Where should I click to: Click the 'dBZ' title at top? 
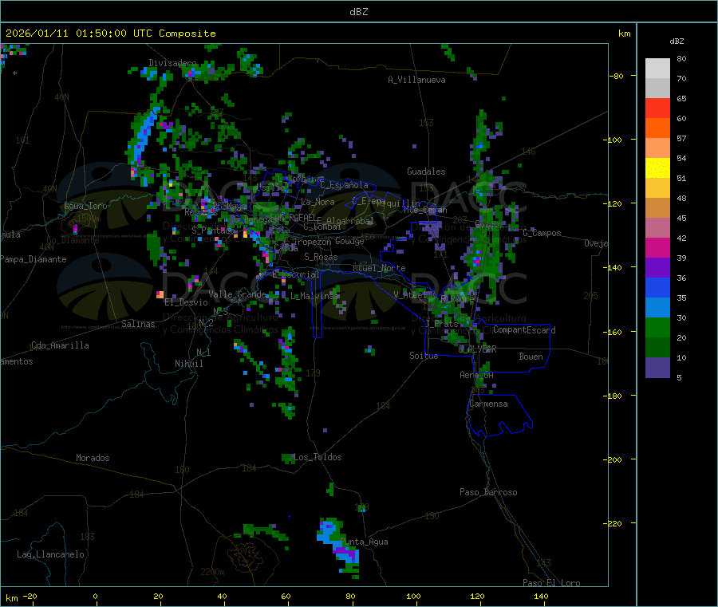point(358,12)
